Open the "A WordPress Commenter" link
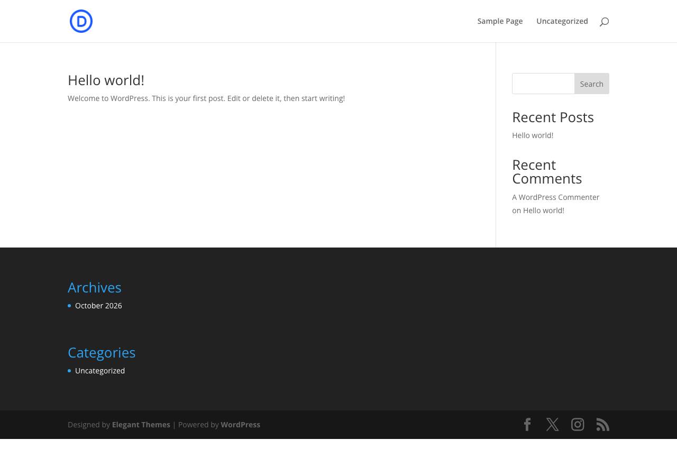This screenshot has height=476, width=677. pos(555,197)
